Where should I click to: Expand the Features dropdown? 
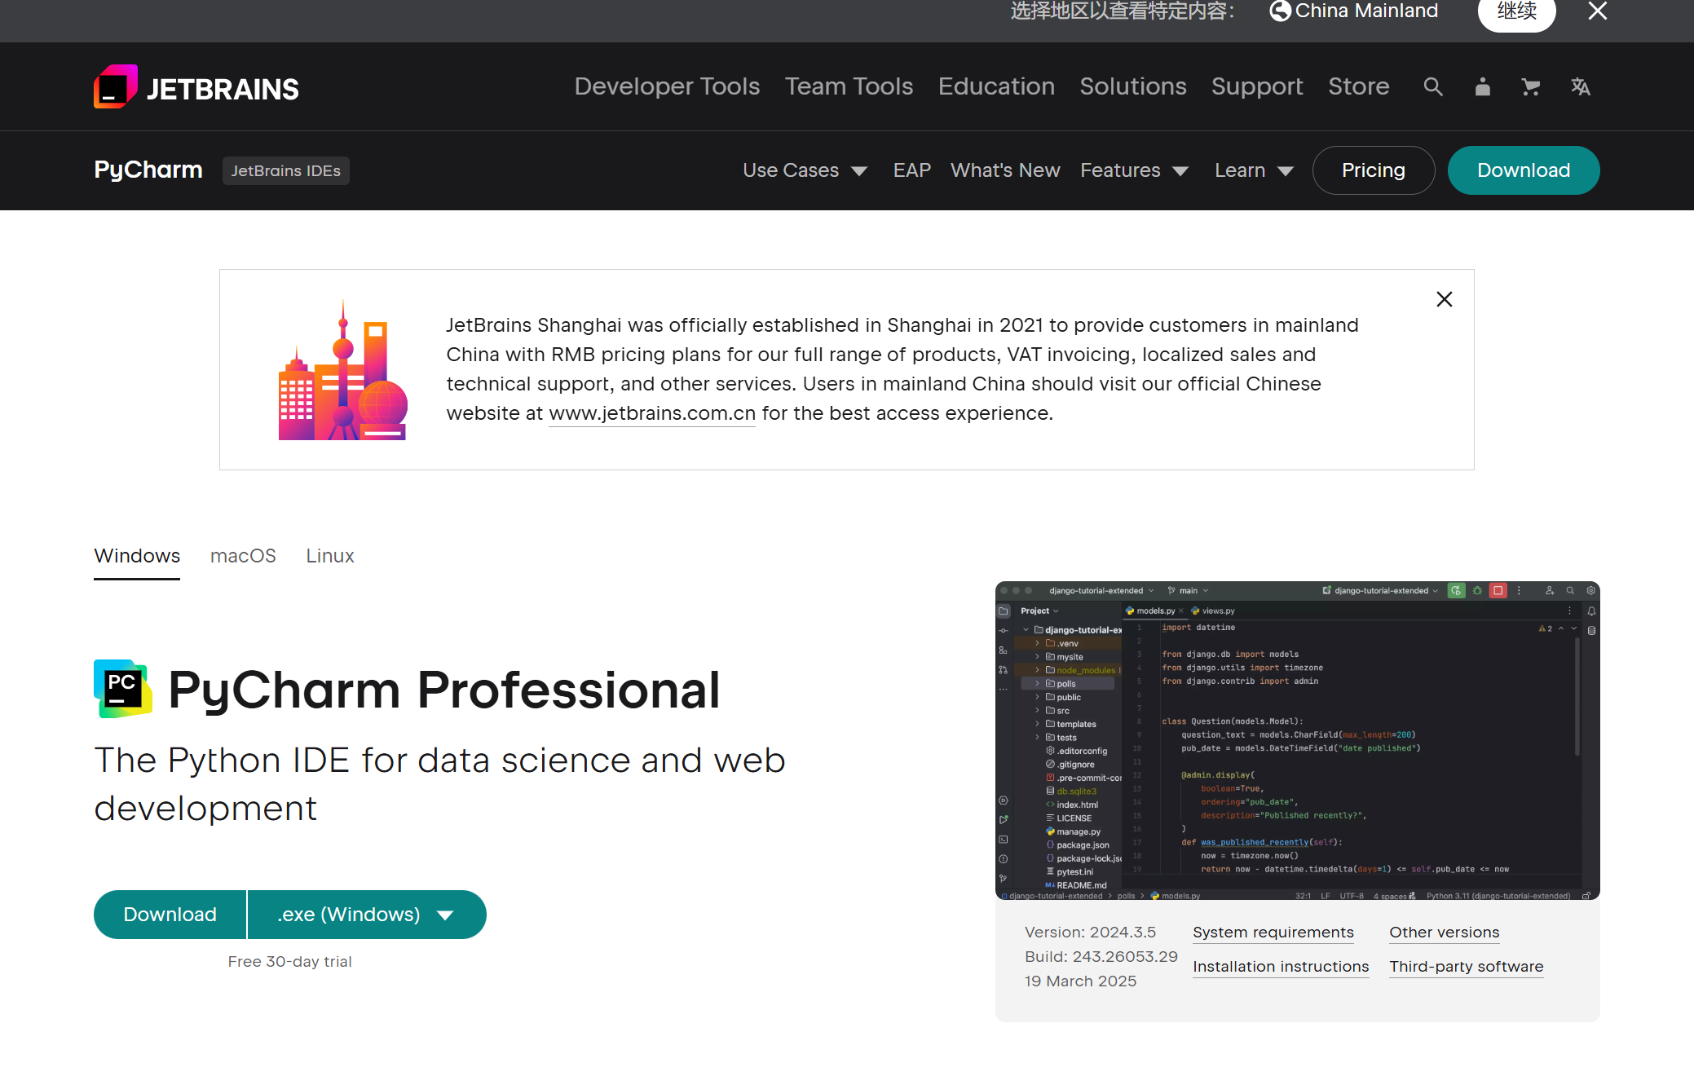pyautogui.click(x=1134, y=170)
